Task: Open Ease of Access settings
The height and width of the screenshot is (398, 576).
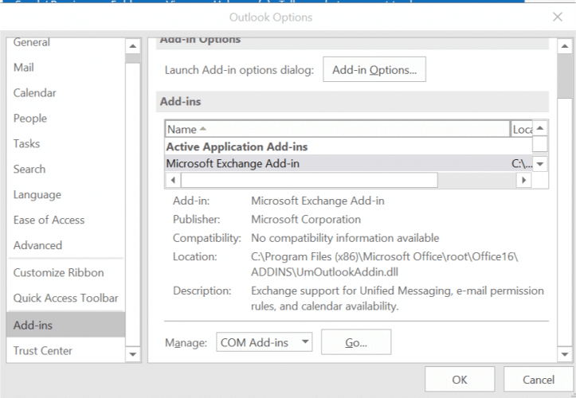Action: click(65, 220)
